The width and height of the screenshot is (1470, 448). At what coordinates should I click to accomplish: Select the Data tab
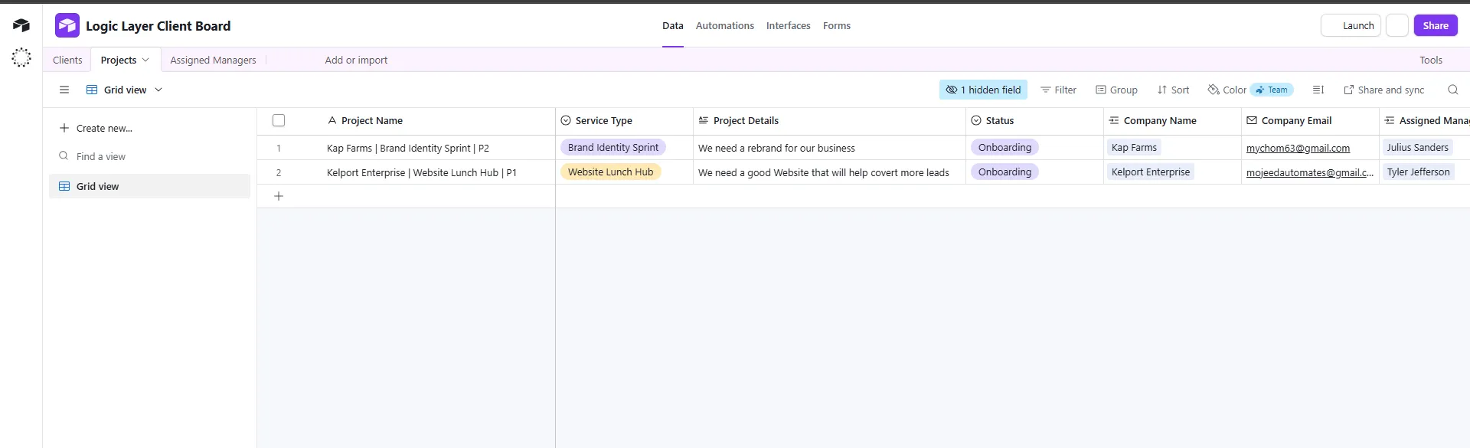(673, 25)
